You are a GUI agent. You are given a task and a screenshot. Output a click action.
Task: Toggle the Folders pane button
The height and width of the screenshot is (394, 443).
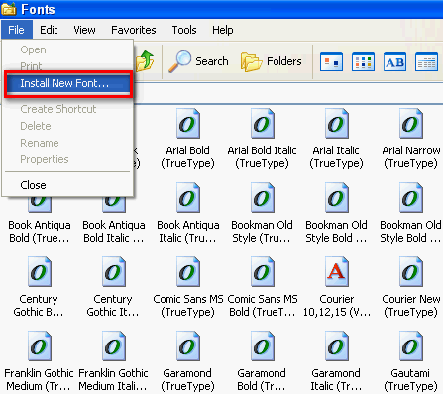(x=272, y=61)
